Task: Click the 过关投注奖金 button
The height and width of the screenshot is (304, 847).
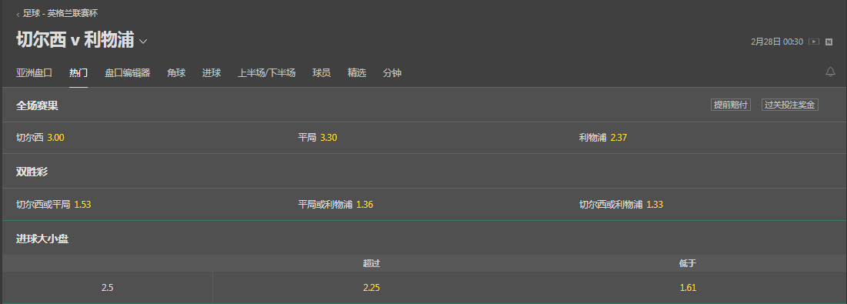Action: pos(790,105)
